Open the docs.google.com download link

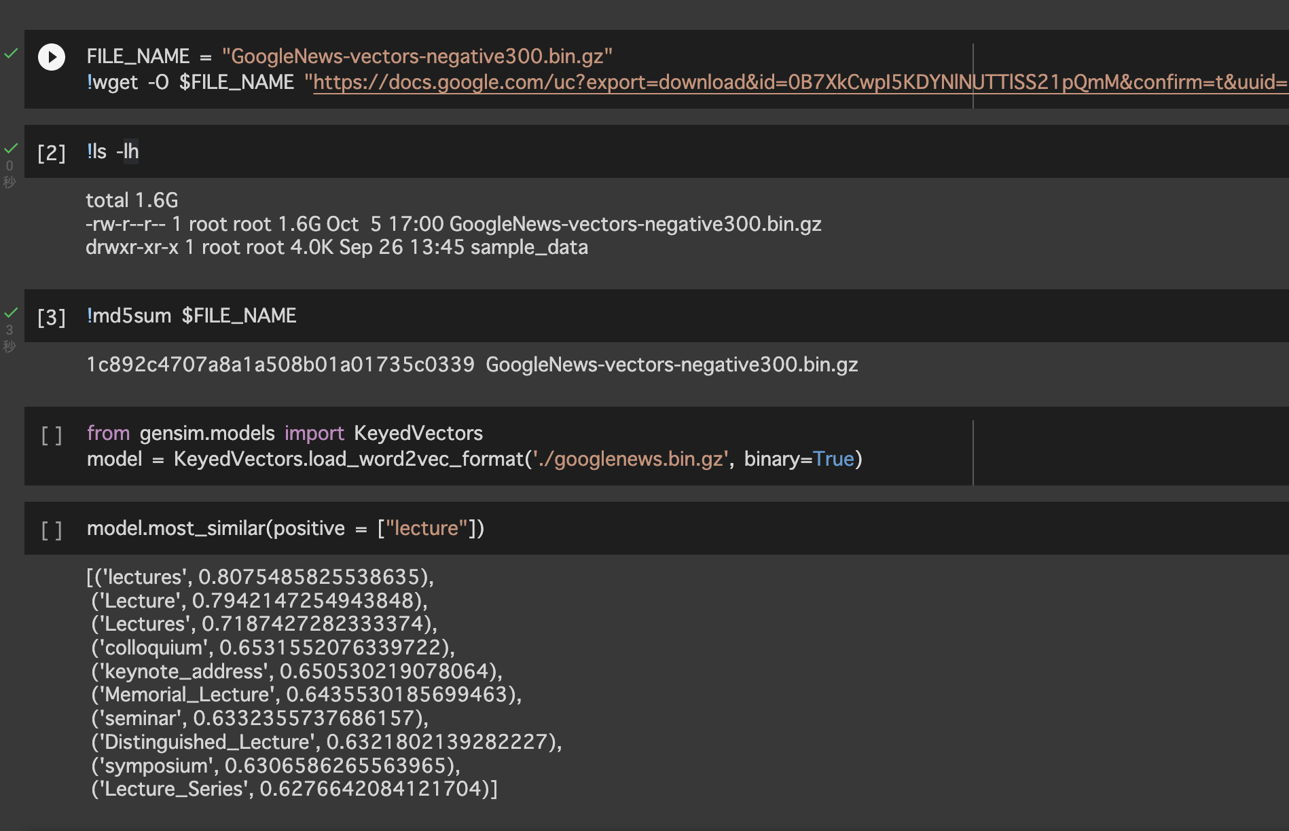800,82
